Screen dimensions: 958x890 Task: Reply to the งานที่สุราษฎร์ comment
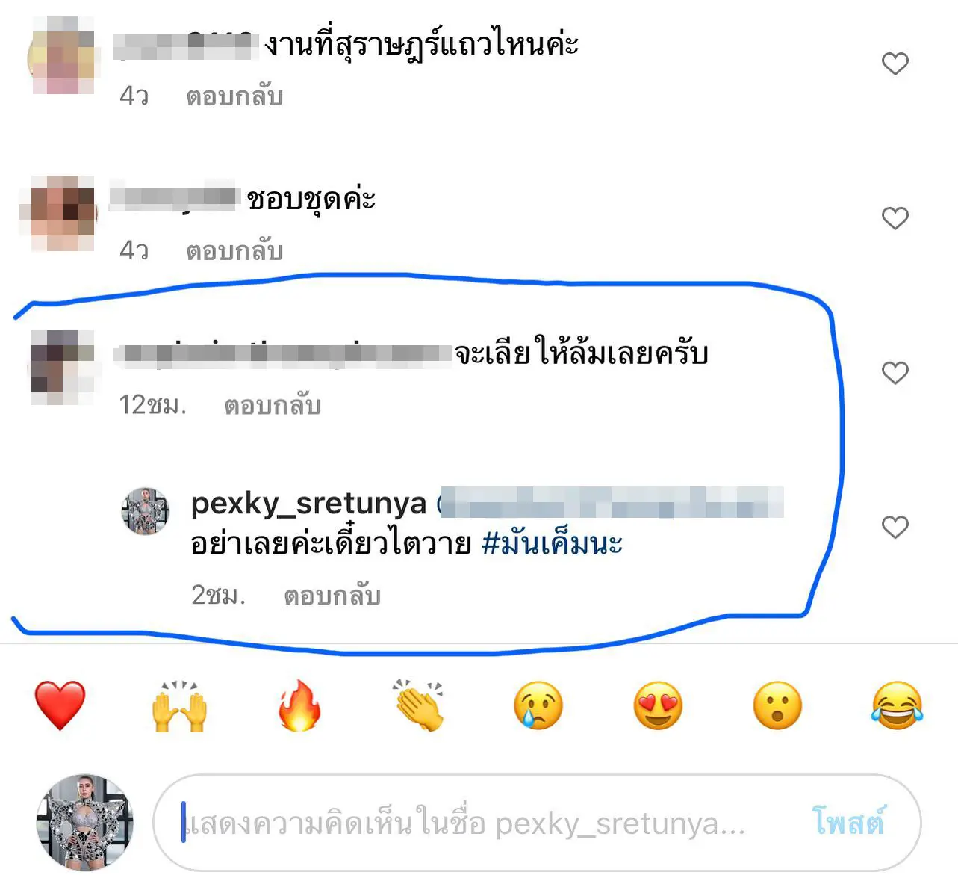tap(234, 96)
